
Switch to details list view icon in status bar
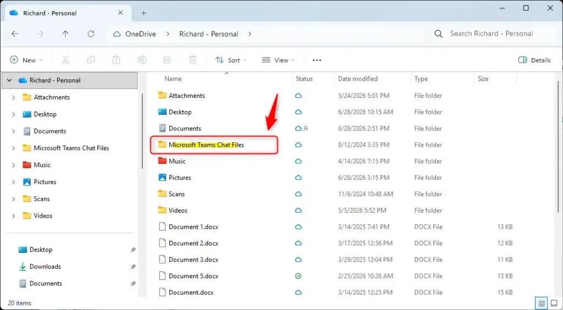pyautogui.click(x=542, y=303)
